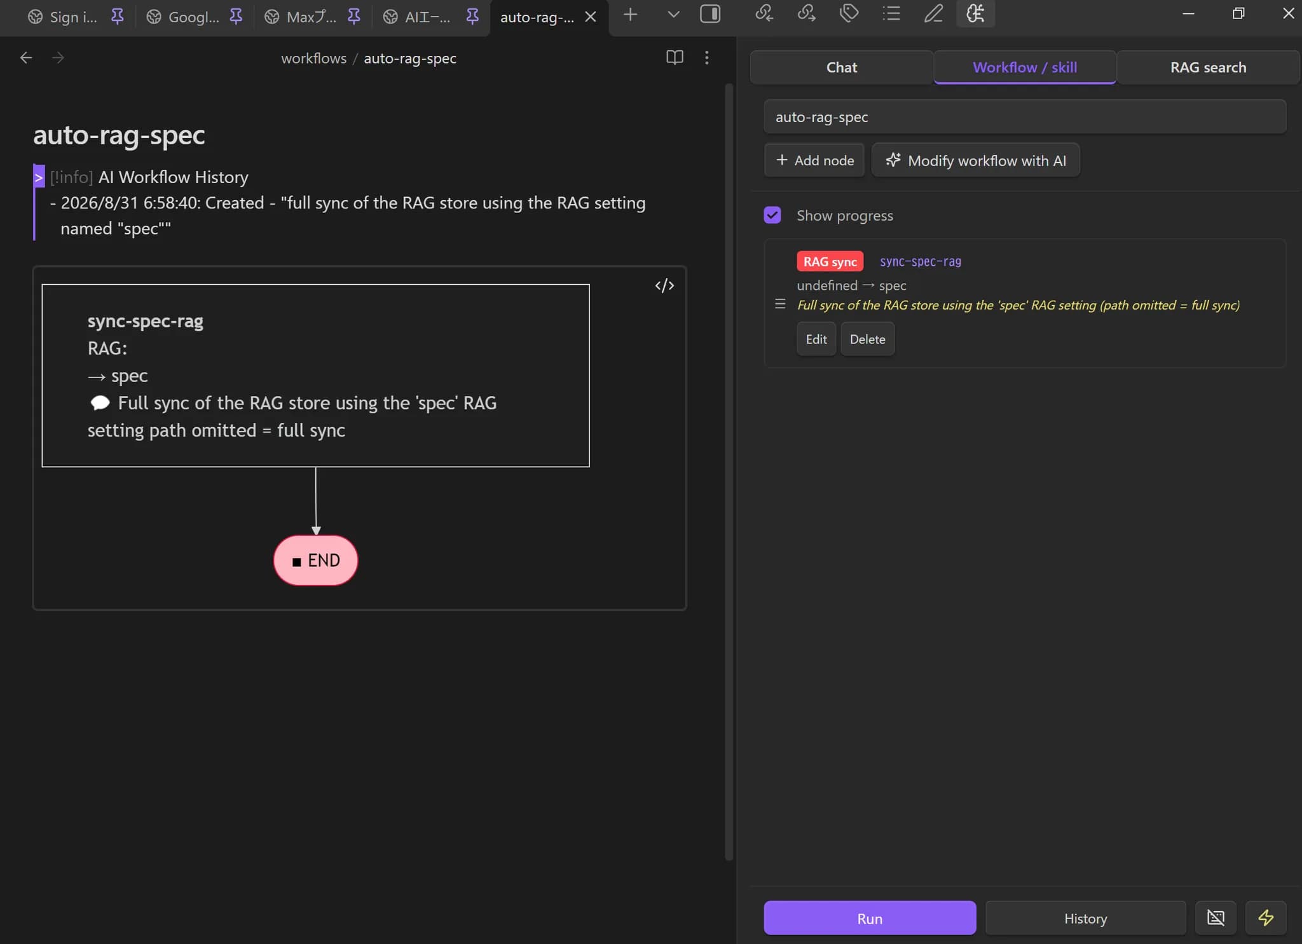1302x944 pixels.
Task: Open the pinned Sign in tab
Action: click(62, 17)
